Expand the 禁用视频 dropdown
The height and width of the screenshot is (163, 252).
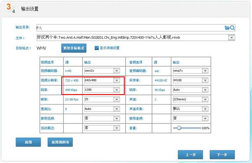[117, 118]
